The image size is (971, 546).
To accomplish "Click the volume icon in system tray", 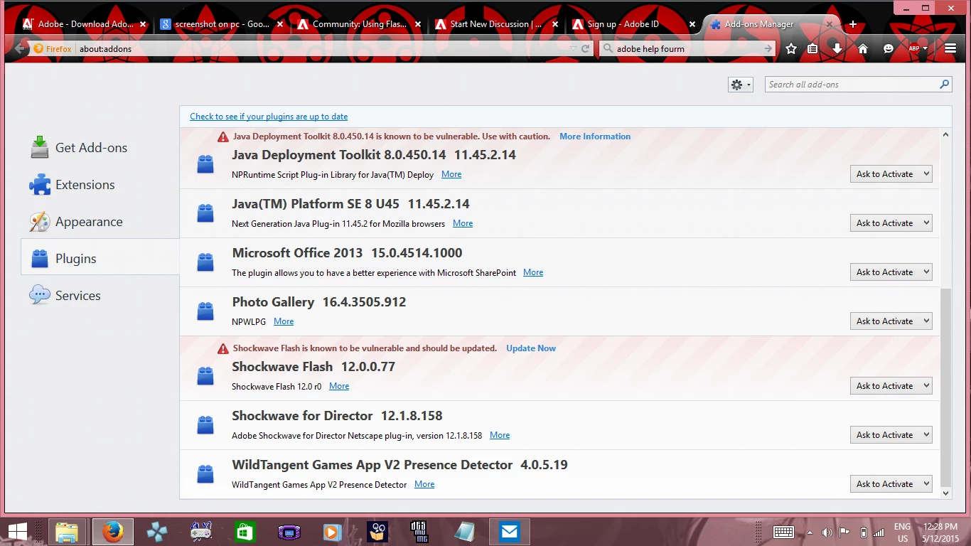I will 826,532.
